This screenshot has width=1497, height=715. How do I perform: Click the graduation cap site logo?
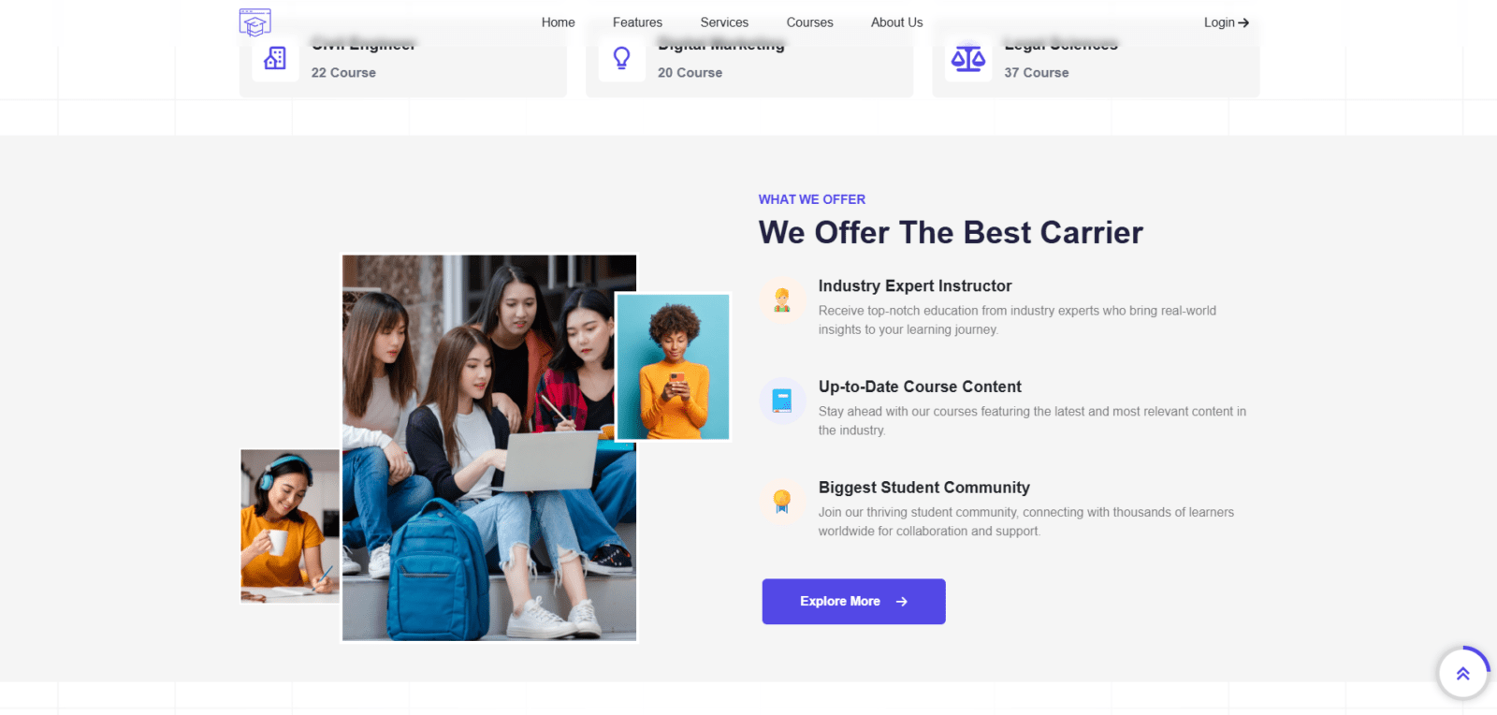(x=254, y=22)
